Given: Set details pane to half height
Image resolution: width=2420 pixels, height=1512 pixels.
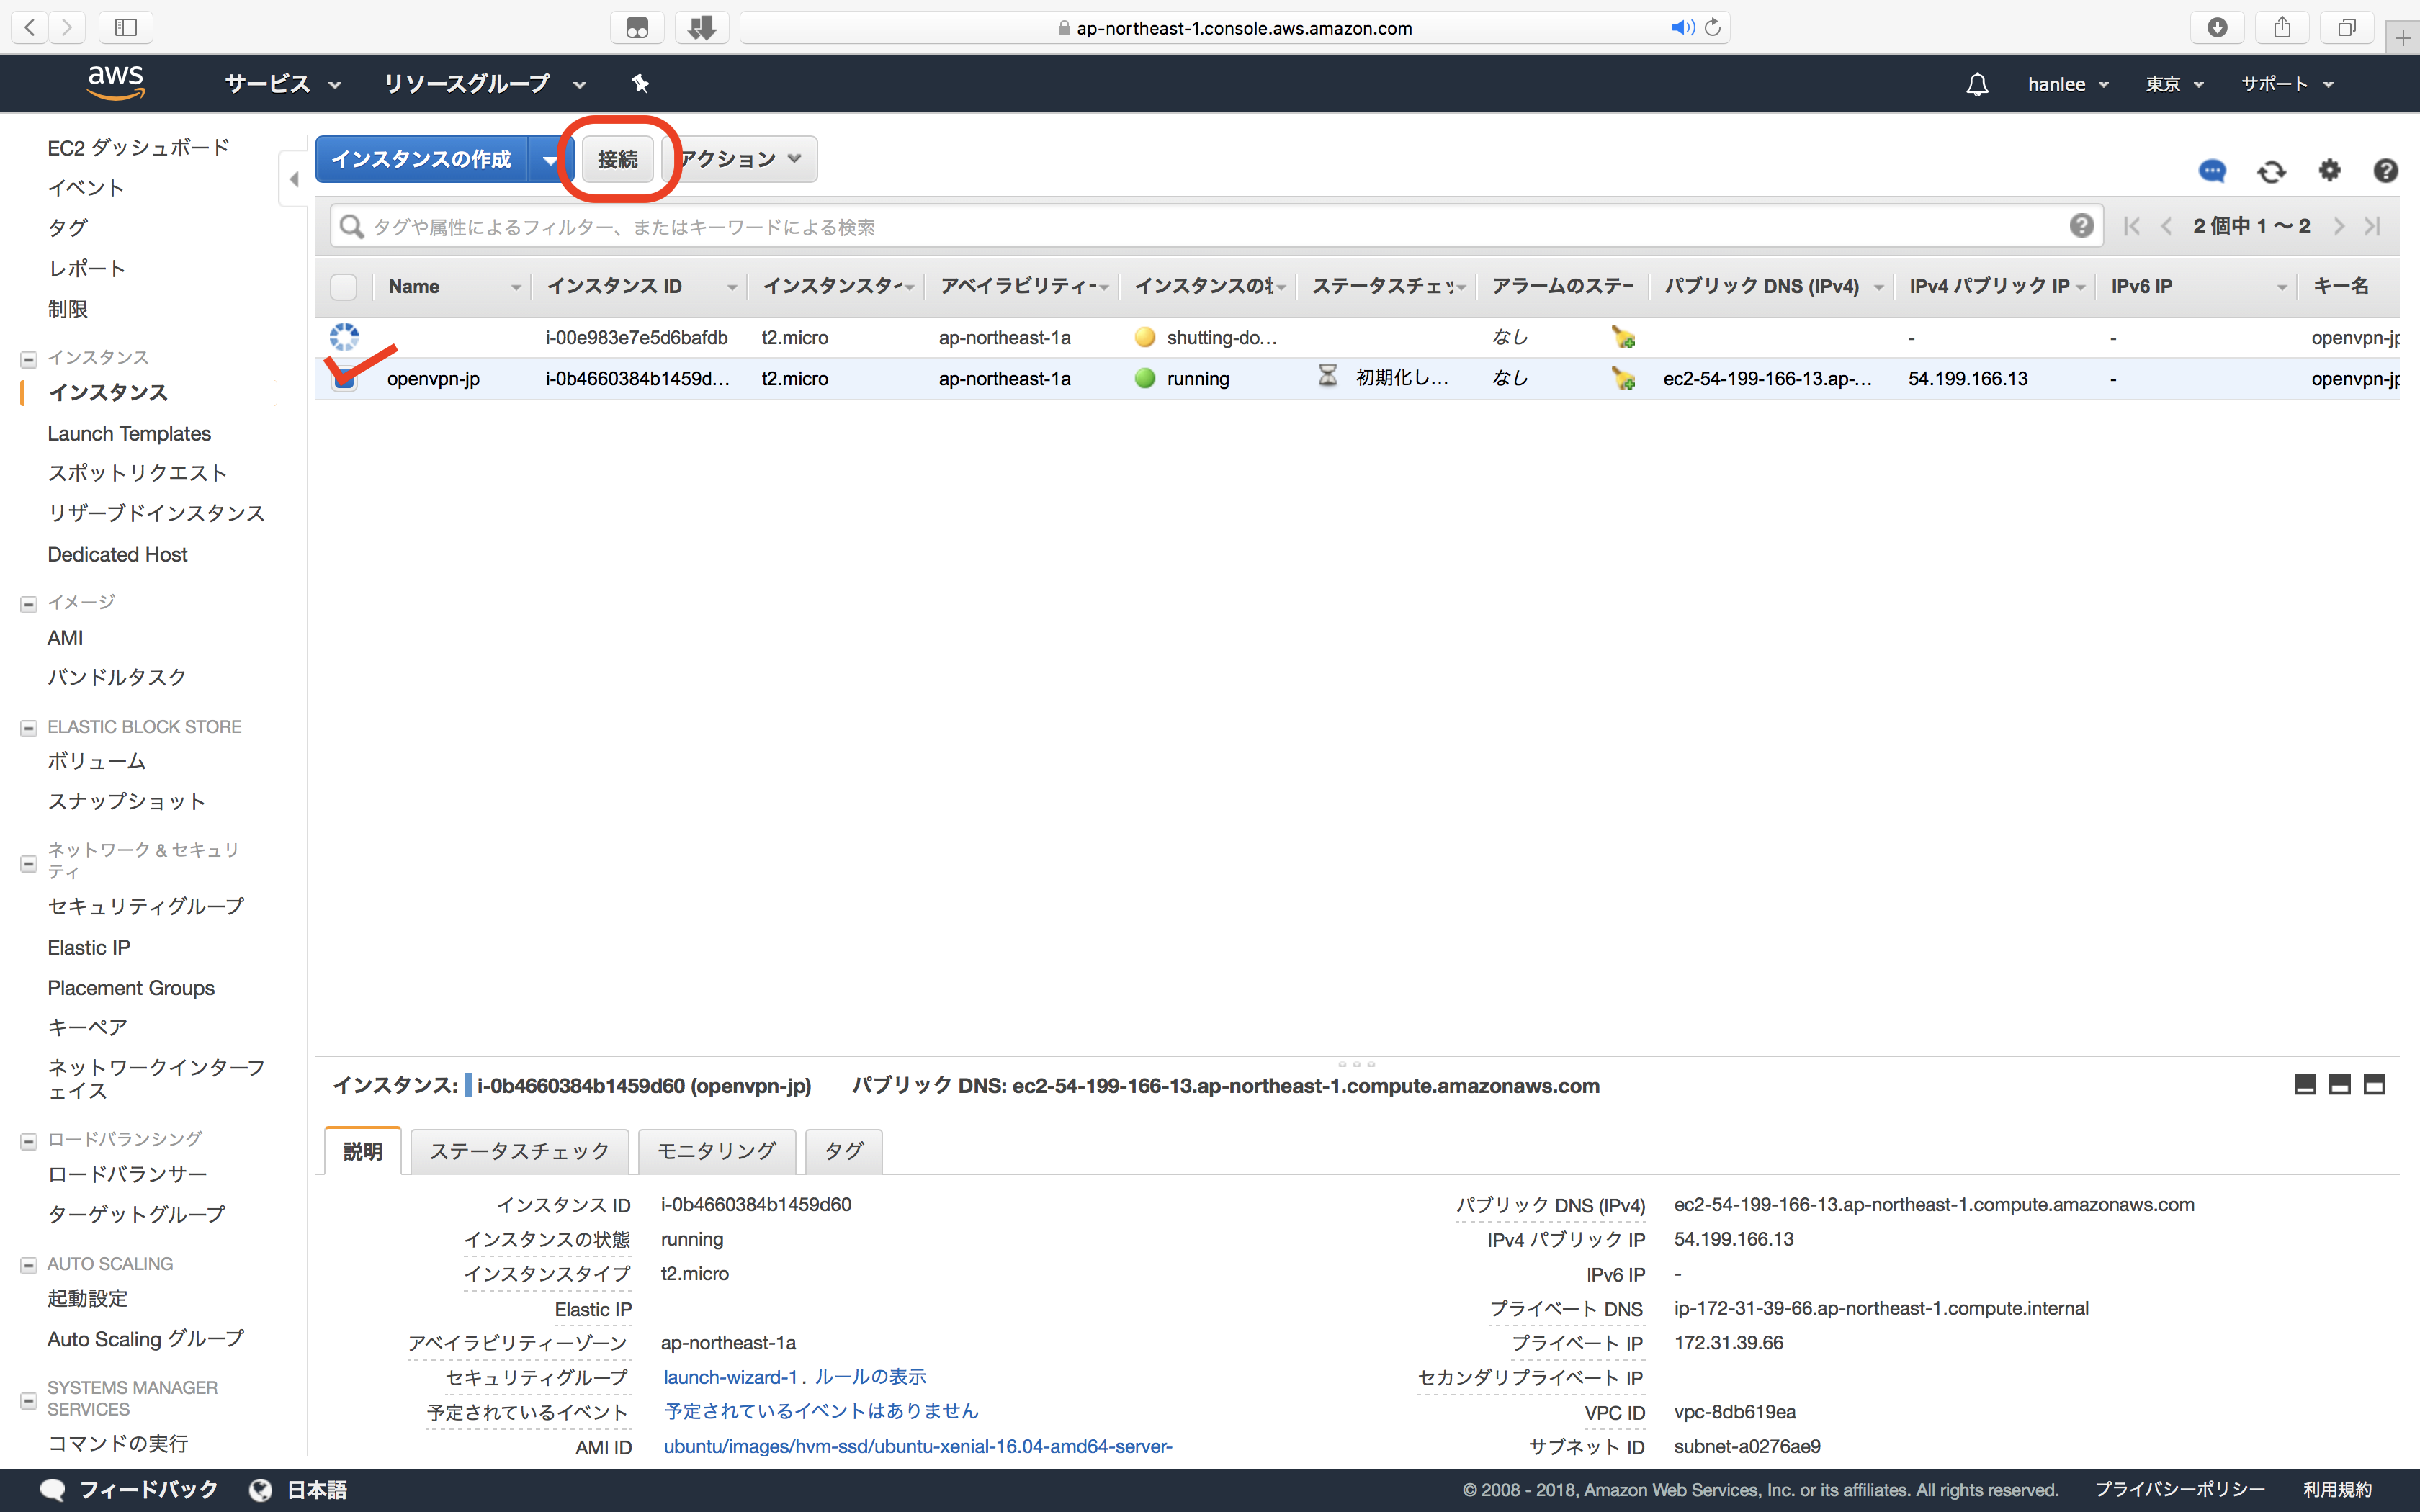Looking at the screenshot, I should pos(2339,1085).
